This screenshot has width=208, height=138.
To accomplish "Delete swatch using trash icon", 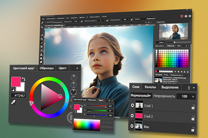I will (x=178, y=72).
